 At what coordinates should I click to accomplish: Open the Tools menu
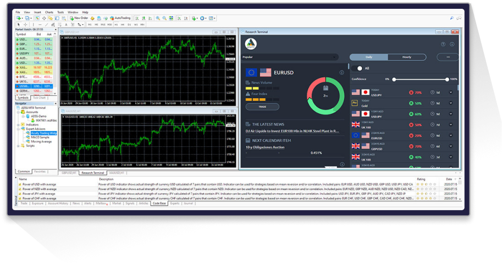pos(60,12)
